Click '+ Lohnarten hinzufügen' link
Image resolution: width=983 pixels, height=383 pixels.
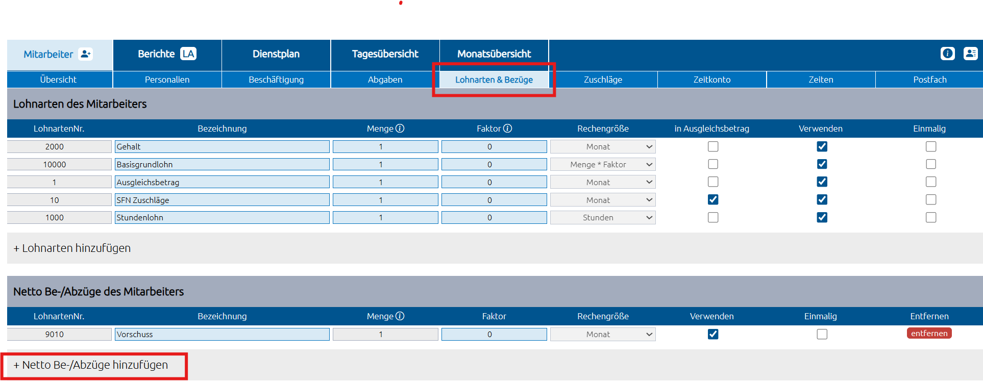pyautogui.click(x=72, y=248)
